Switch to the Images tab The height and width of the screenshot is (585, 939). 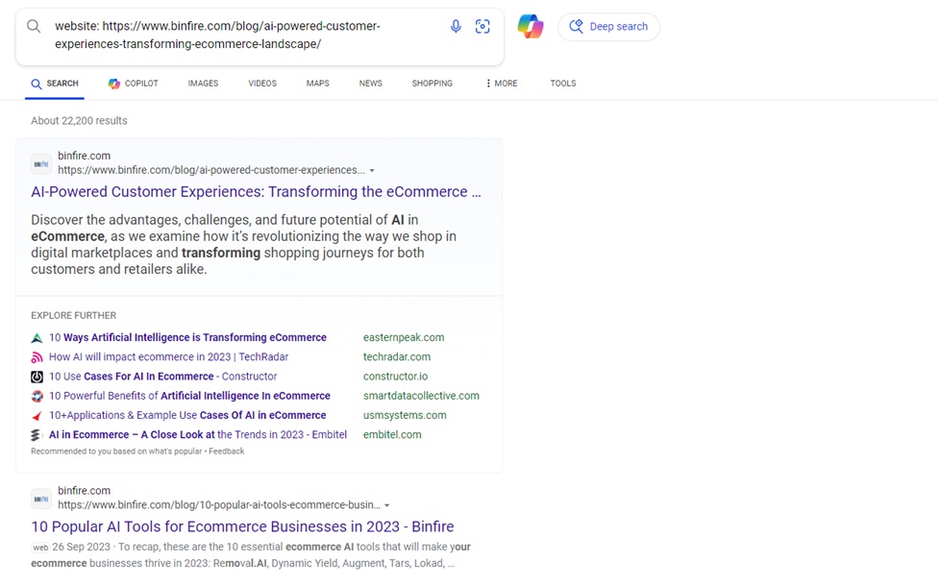click(x=203, y=84)
